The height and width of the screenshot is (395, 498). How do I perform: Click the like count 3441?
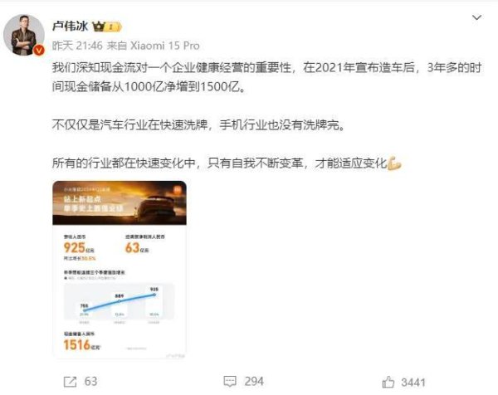[x=413, y=383]
